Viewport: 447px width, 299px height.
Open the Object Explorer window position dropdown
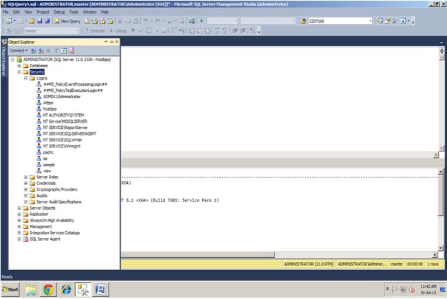click(106, 42)
